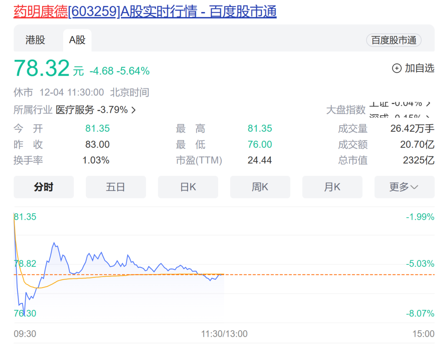
Task: Click the peak of the blue intraday price line
Action: pyautogui.click(x=54, y=243)
